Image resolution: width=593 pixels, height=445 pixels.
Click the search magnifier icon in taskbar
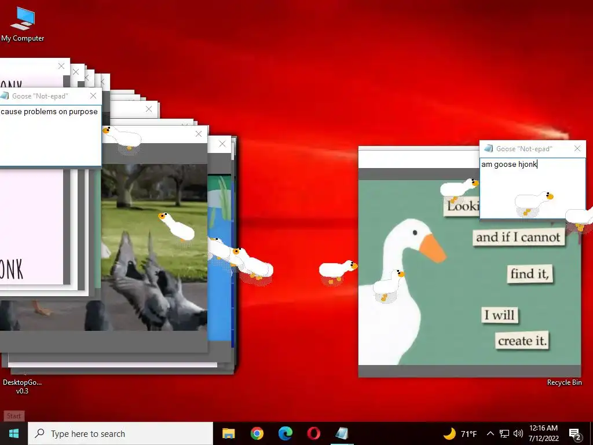(x=39, y=433)
